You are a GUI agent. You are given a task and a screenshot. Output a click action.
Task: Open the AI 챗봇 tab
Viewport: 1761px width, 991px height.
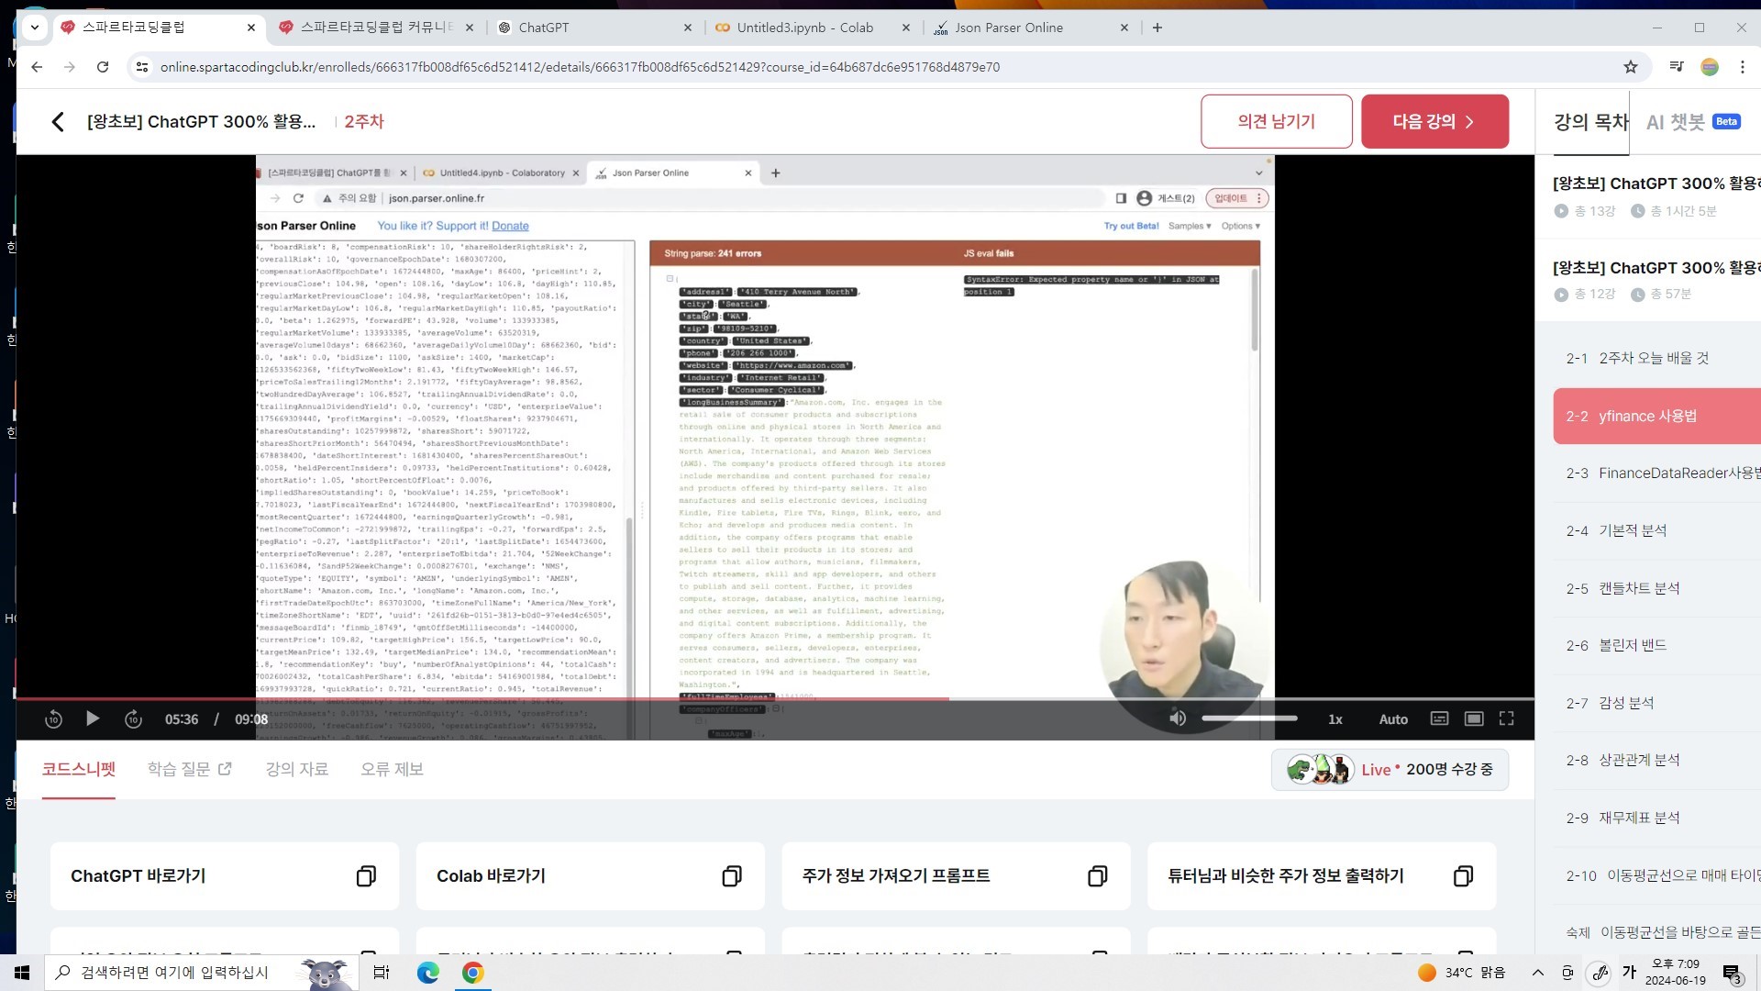tap(1693, 122)
